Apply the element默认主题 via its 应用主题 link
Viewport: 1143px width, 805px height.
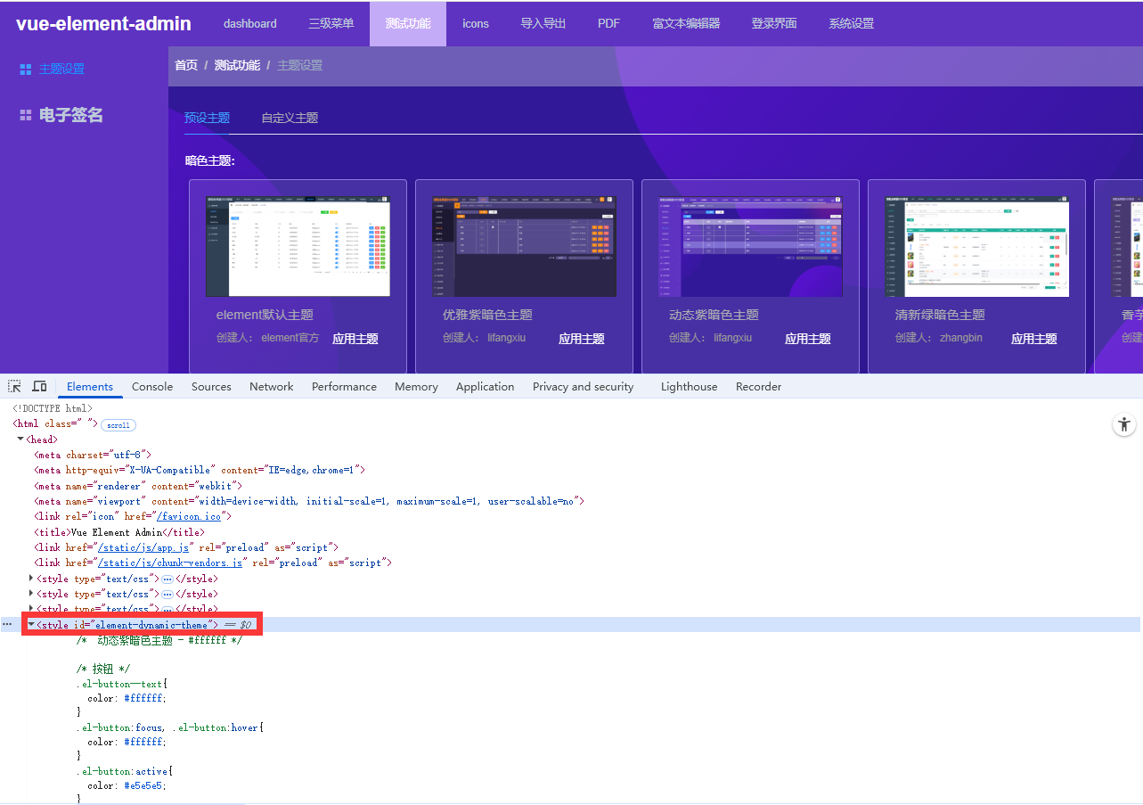[x=354, y=338]
